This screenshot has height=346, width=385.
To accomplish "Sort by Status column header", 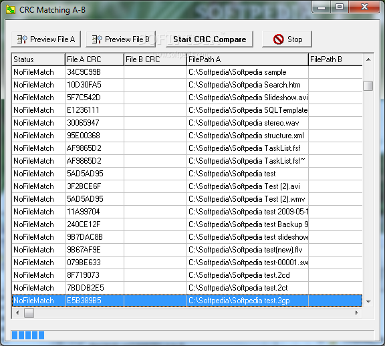I will point(38,59).
